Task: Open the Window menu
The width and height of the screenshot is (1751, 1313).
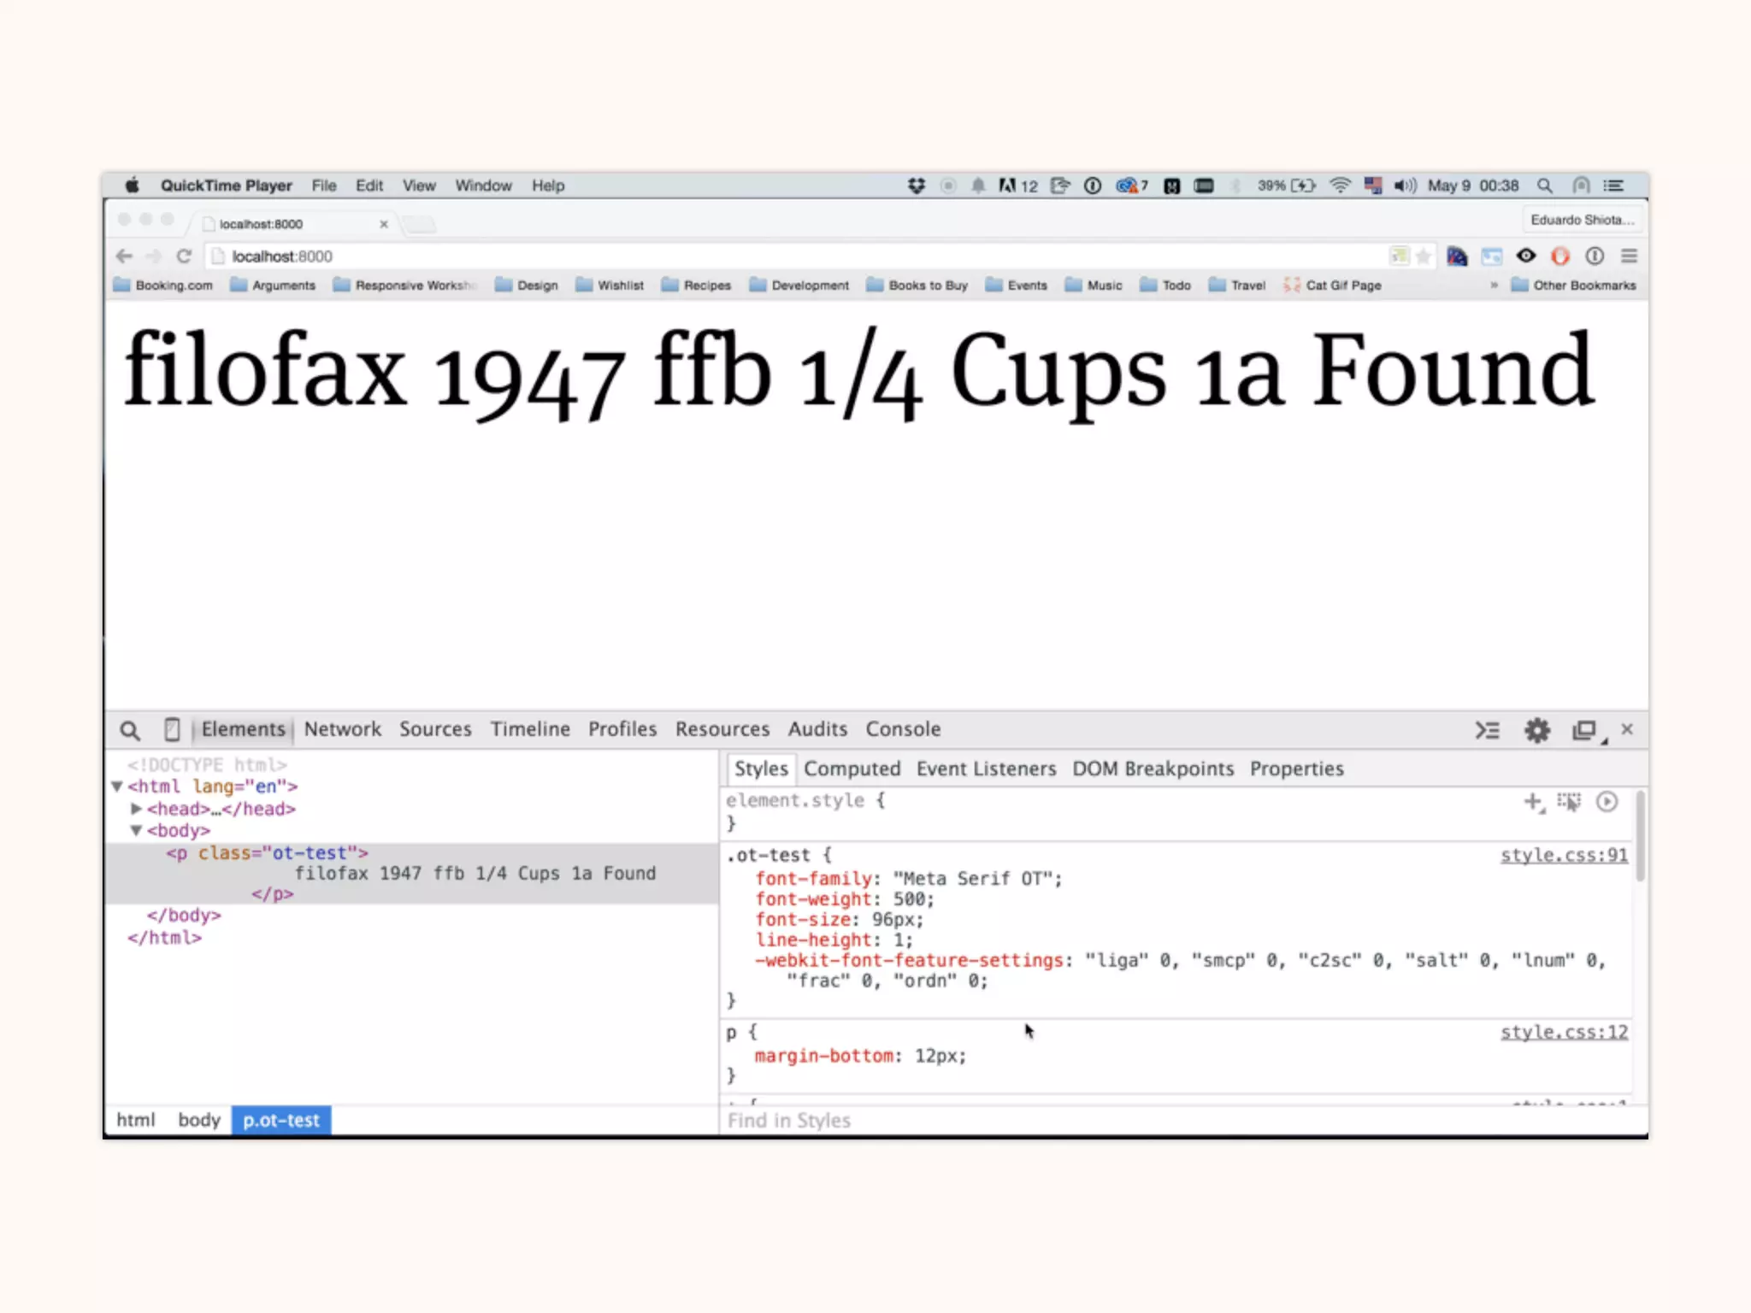Action: (483, 185)
